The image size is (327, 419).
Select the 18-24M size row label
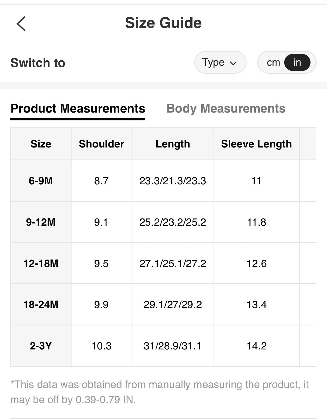click(41, 304)
